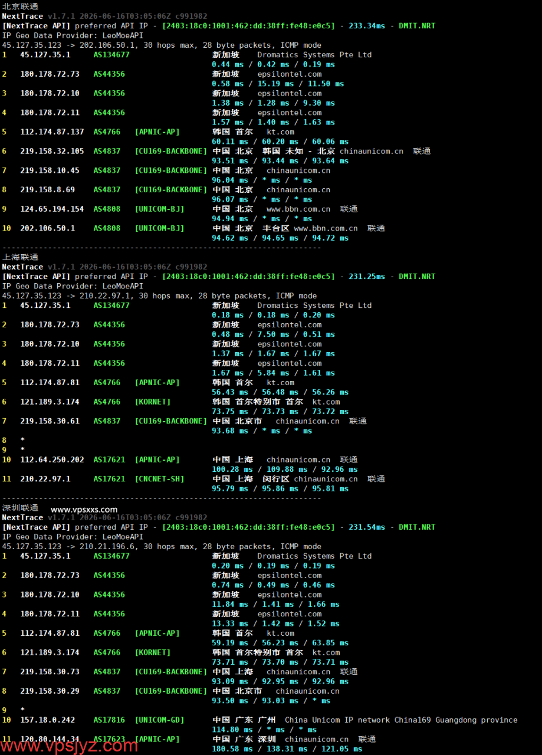Image resolution: width=542 pixels, height=755 pixels.
Task: Click the 138.31 ms latency value
Action: (287, 749)
